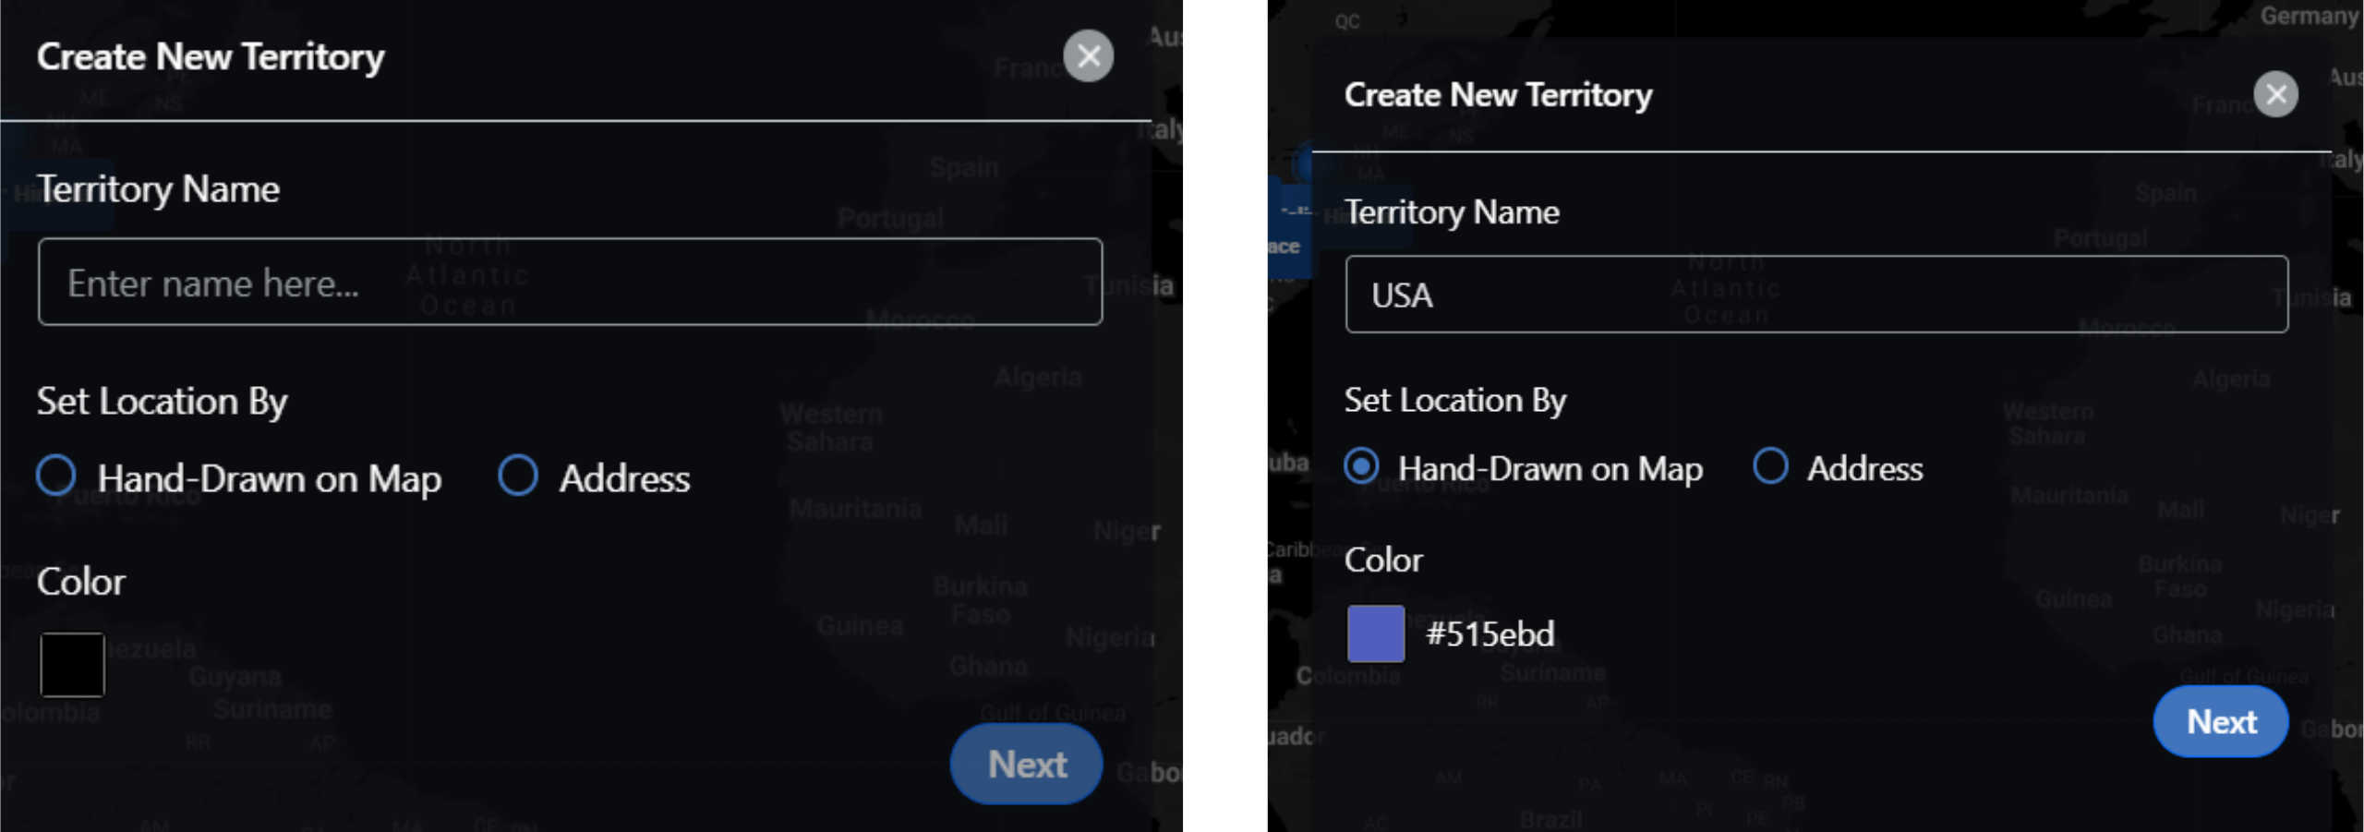The height and width of the screenshot is (832, 2364).
Task: Click the 'Color' label above the purple swatch
Action: (x=1383, y=560)
